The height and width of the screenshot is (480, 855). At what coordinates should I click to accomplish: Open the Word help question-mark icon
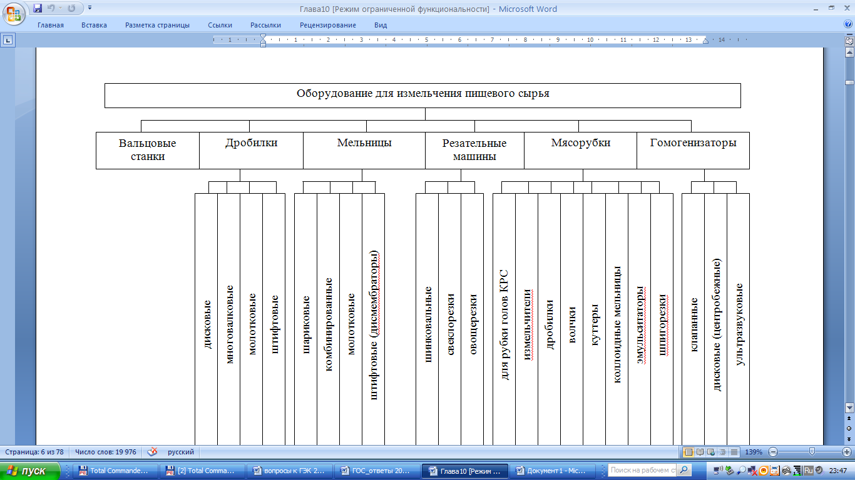(848, 24)
